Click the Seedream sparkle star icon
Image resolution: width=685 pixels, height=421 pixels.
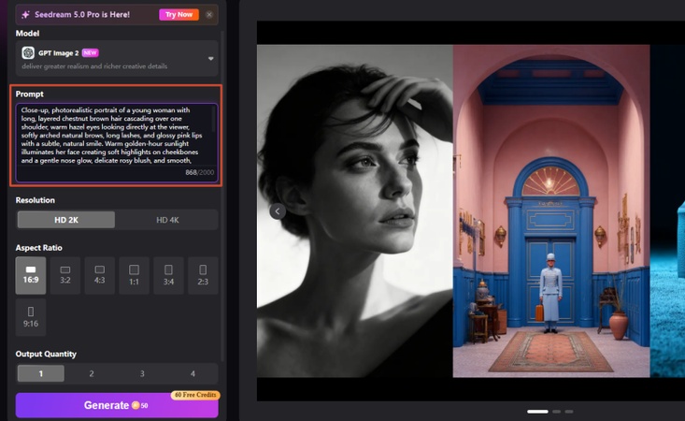pyautogui.click(x=26, y=14)
